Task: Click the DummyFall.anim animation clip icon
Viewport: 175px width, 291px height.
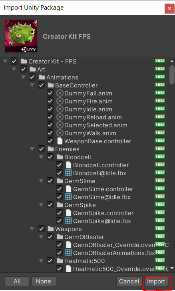Action: coord(60,93)
